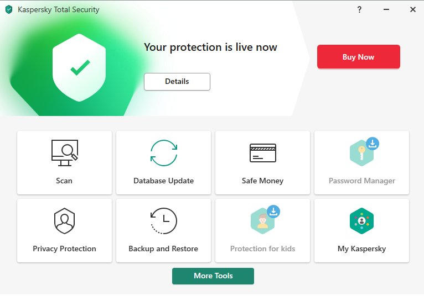This screenshot has height=296, width=424.
Task: Click the Kaspersky logo in title bar
Action: [9, 9]
